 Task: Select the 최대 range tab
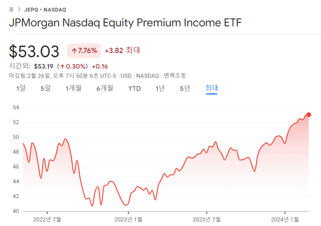coord(211,88)
